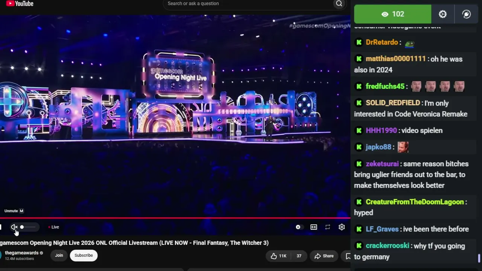Image resolution: width=482 pixels, height=271 pixels.
Task: Unmute the video with the speaker icon
Action: tap(14, 227)
